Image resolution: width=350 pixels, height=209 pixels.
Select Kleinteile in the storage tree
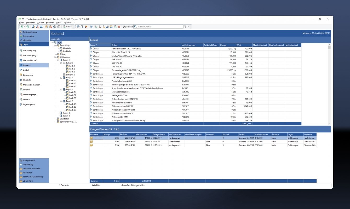(x=67, y=48)
